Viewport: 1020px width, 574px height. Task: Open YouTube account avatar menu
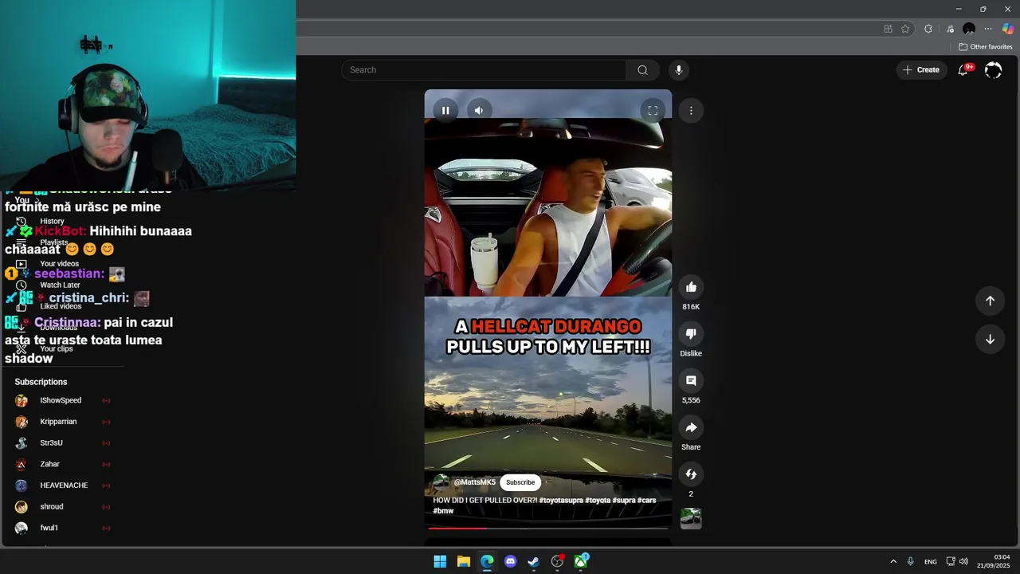click(993, 70)
